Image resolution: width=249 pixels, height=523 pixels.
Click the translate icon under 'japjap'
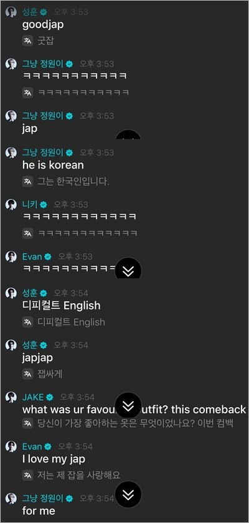(27, 374)
